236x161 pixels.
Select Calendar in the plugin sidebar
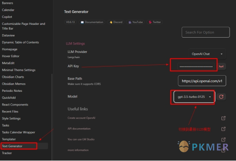click(8, 10)
